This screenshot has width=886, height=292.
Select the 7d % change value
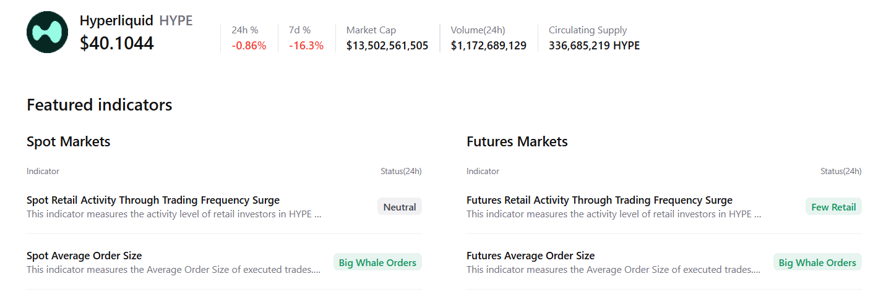pos(306,45)
